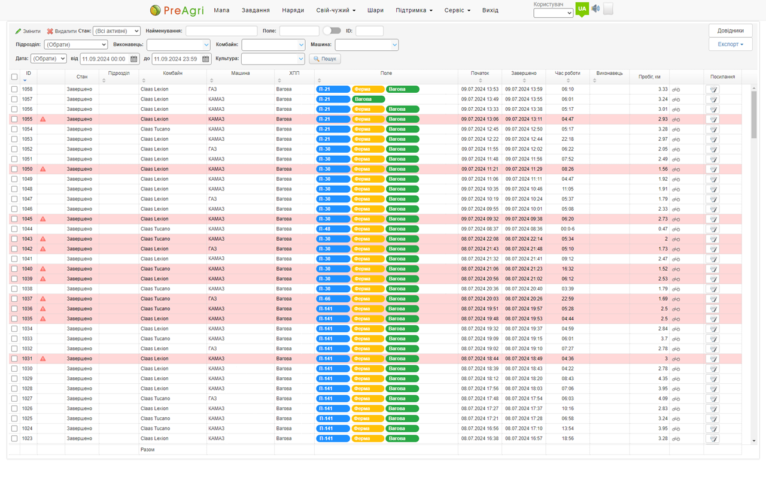Click the warning icon in row 1037
The image size is (766, 479).
(43, 299)
